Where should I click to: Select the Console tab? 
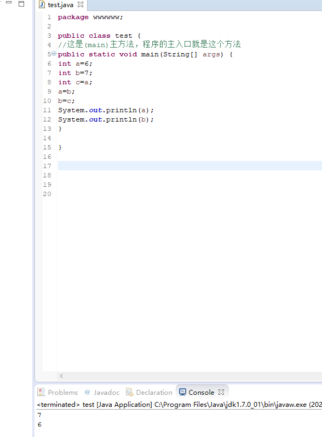(202, 393)
